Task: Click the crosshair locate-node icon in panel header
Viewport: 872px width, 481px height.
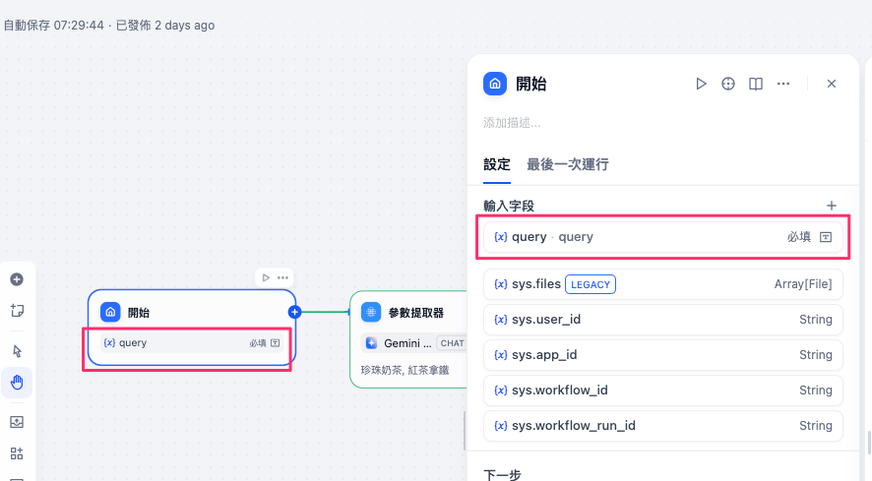Action: (728, 84)
